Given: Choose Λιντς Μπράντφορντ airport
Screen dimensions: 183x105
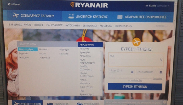Looking at the screenshot, I should point(87,61).
